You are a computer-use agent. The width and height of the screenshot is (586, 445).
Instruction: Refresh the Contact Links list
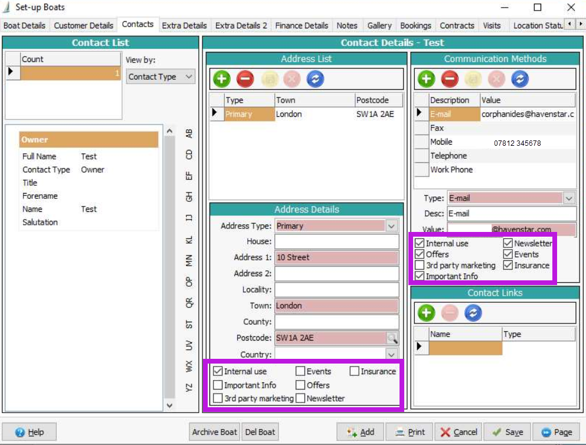(473, 312)
